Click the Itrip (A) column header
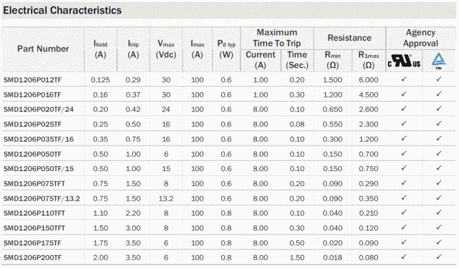Viewport: 459px width, 268px height. tap(133, 49)
